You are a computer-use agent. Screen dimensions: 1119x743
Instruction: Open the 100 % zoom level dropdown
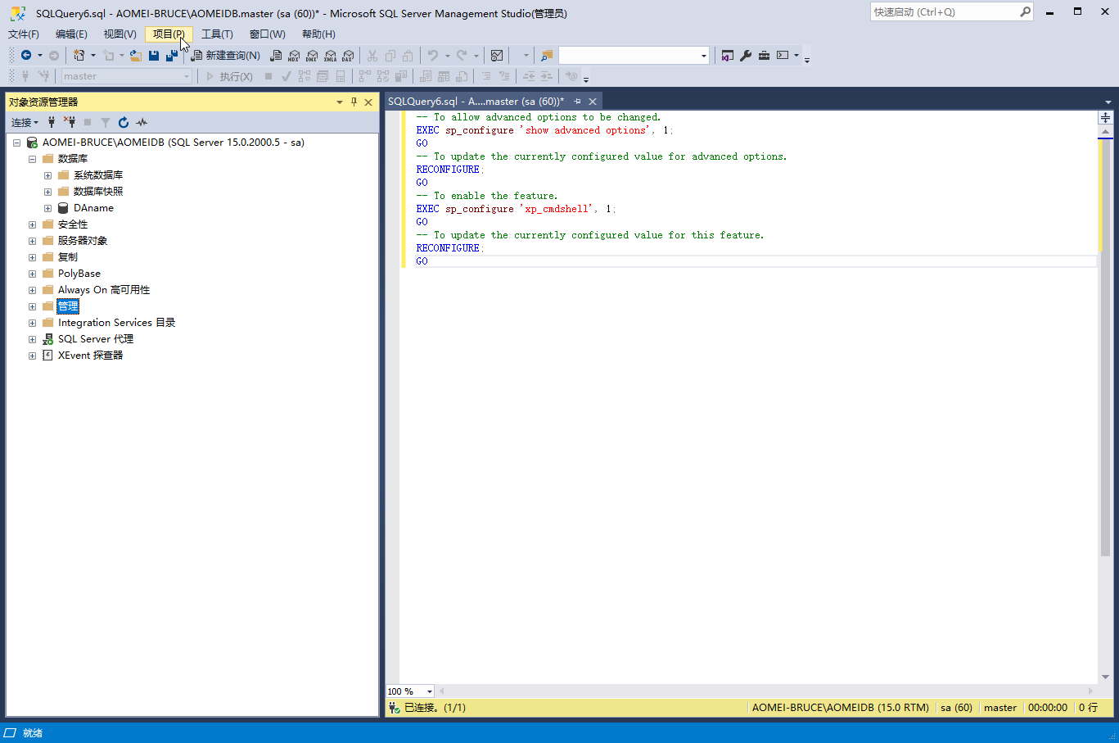[x=429, y=691]
